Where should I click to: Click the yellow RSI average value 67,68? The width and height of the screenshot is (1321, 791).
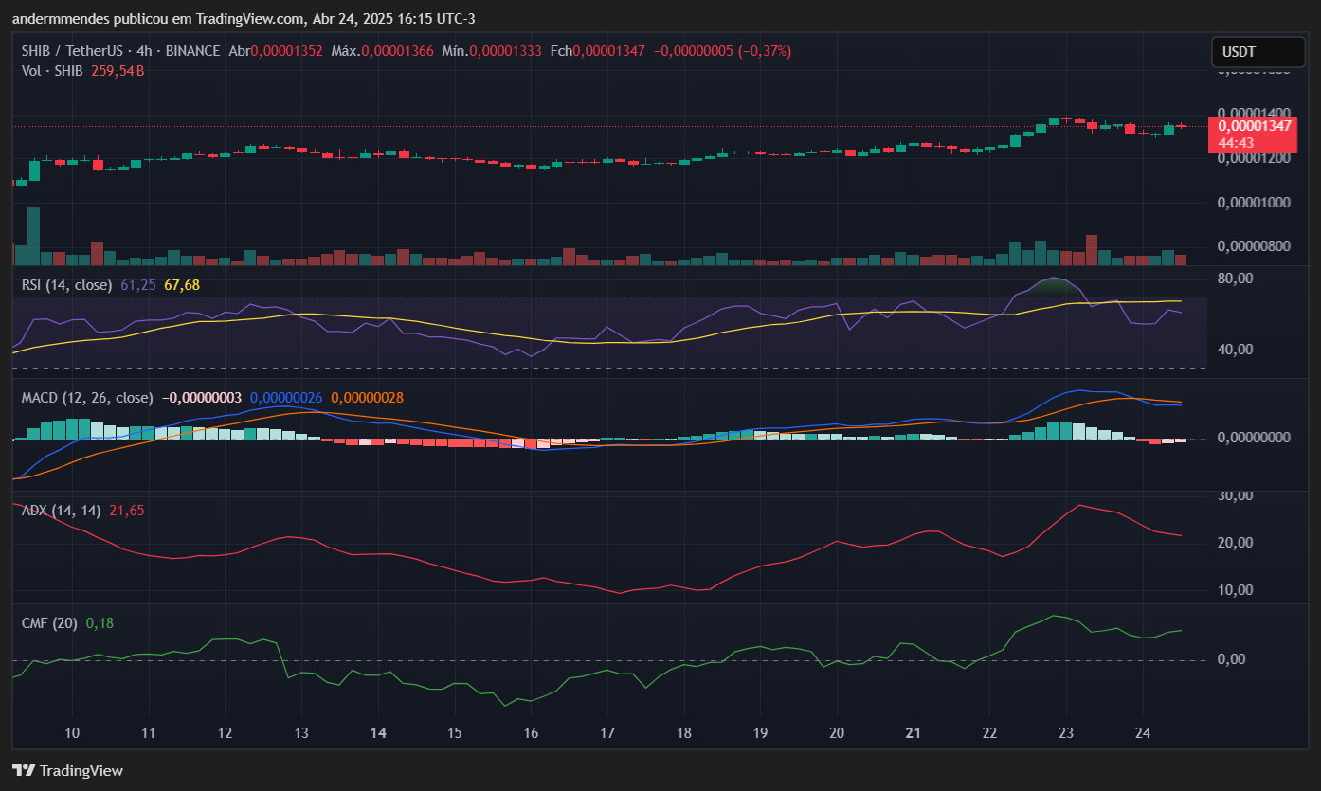[182, 284]
